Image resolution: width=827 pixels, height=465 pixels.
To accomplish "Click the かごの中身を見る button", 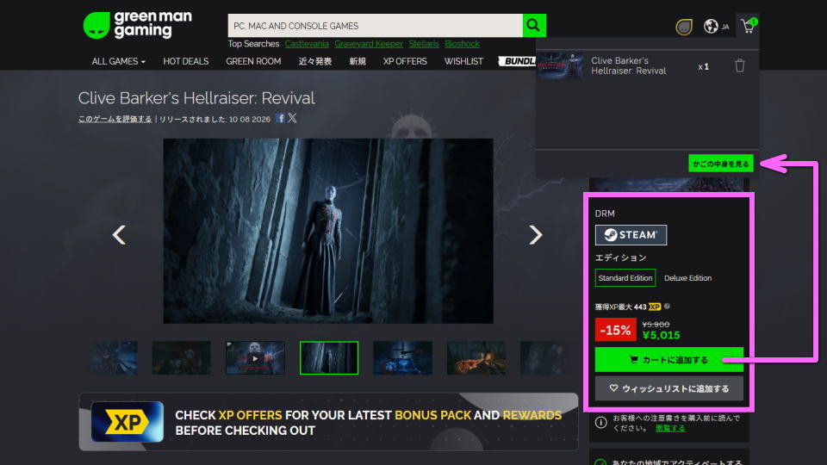I will point(720,164).
